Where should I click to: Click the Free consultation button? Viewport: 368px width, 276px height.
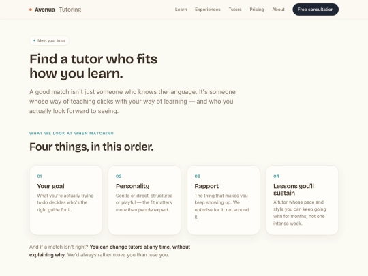[316, 10]
